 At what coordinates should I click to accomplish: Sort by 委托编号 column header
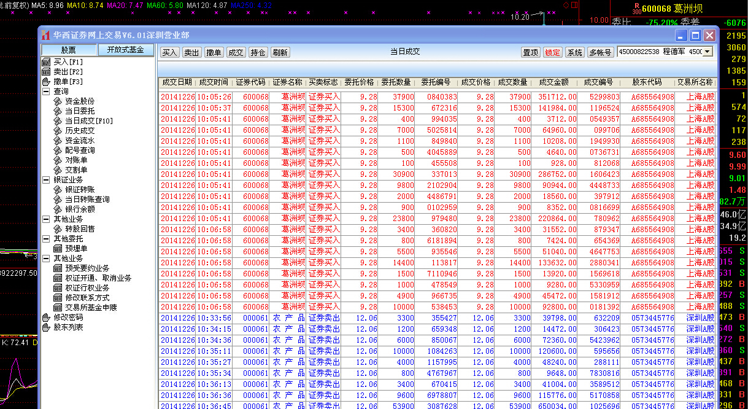[436, 82]
